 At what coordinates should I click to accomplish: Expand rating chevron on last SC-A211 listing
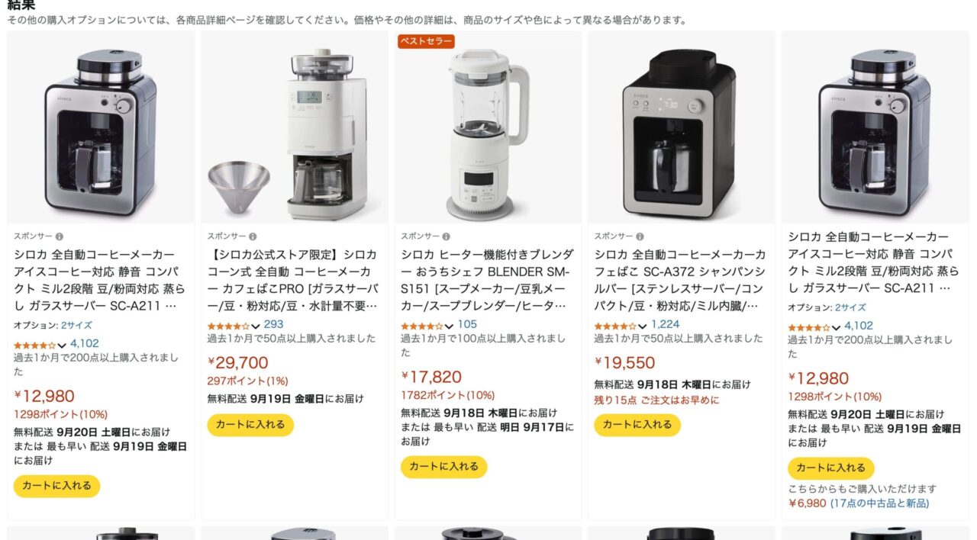[x=836, y=328]
